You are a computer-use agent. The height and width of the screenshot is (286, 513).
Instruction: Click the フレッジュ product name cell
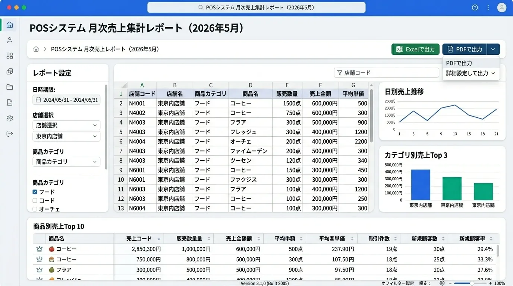(x=251, y=132)
